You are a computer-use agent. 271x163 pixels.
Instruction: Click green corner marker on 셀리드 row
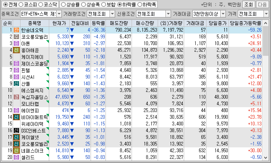tap(48, 155)
